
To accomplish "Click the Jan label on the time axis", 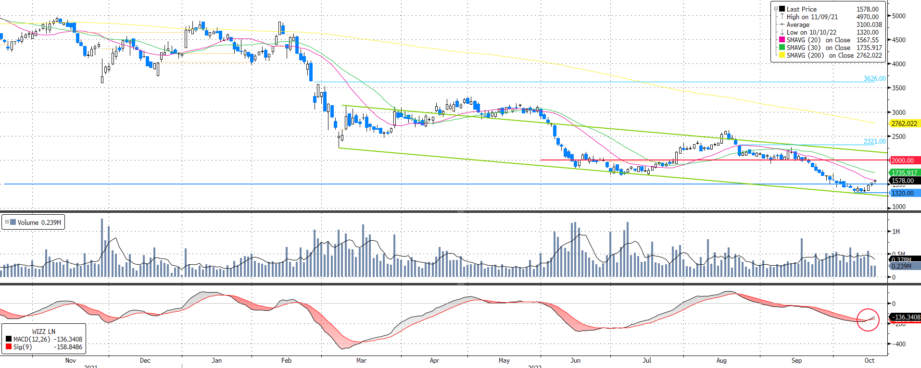I will 216,360.
